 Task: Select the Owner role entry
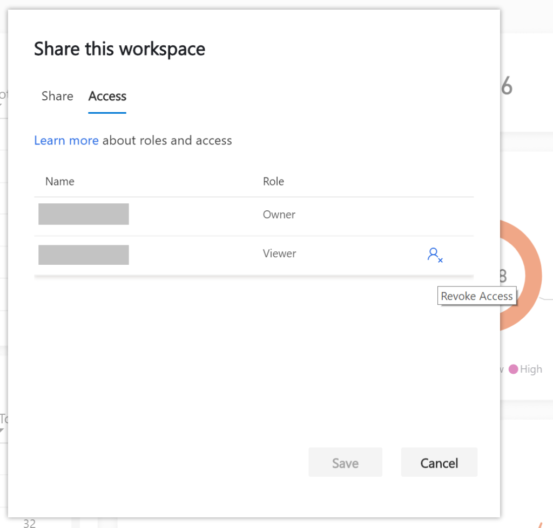point(279,214)
